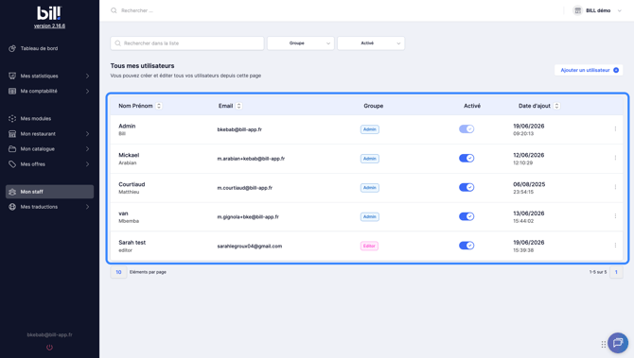The image size is (634, 358).
Task: Open options menu for Mickael Arabian row
Action: point(615,158)
